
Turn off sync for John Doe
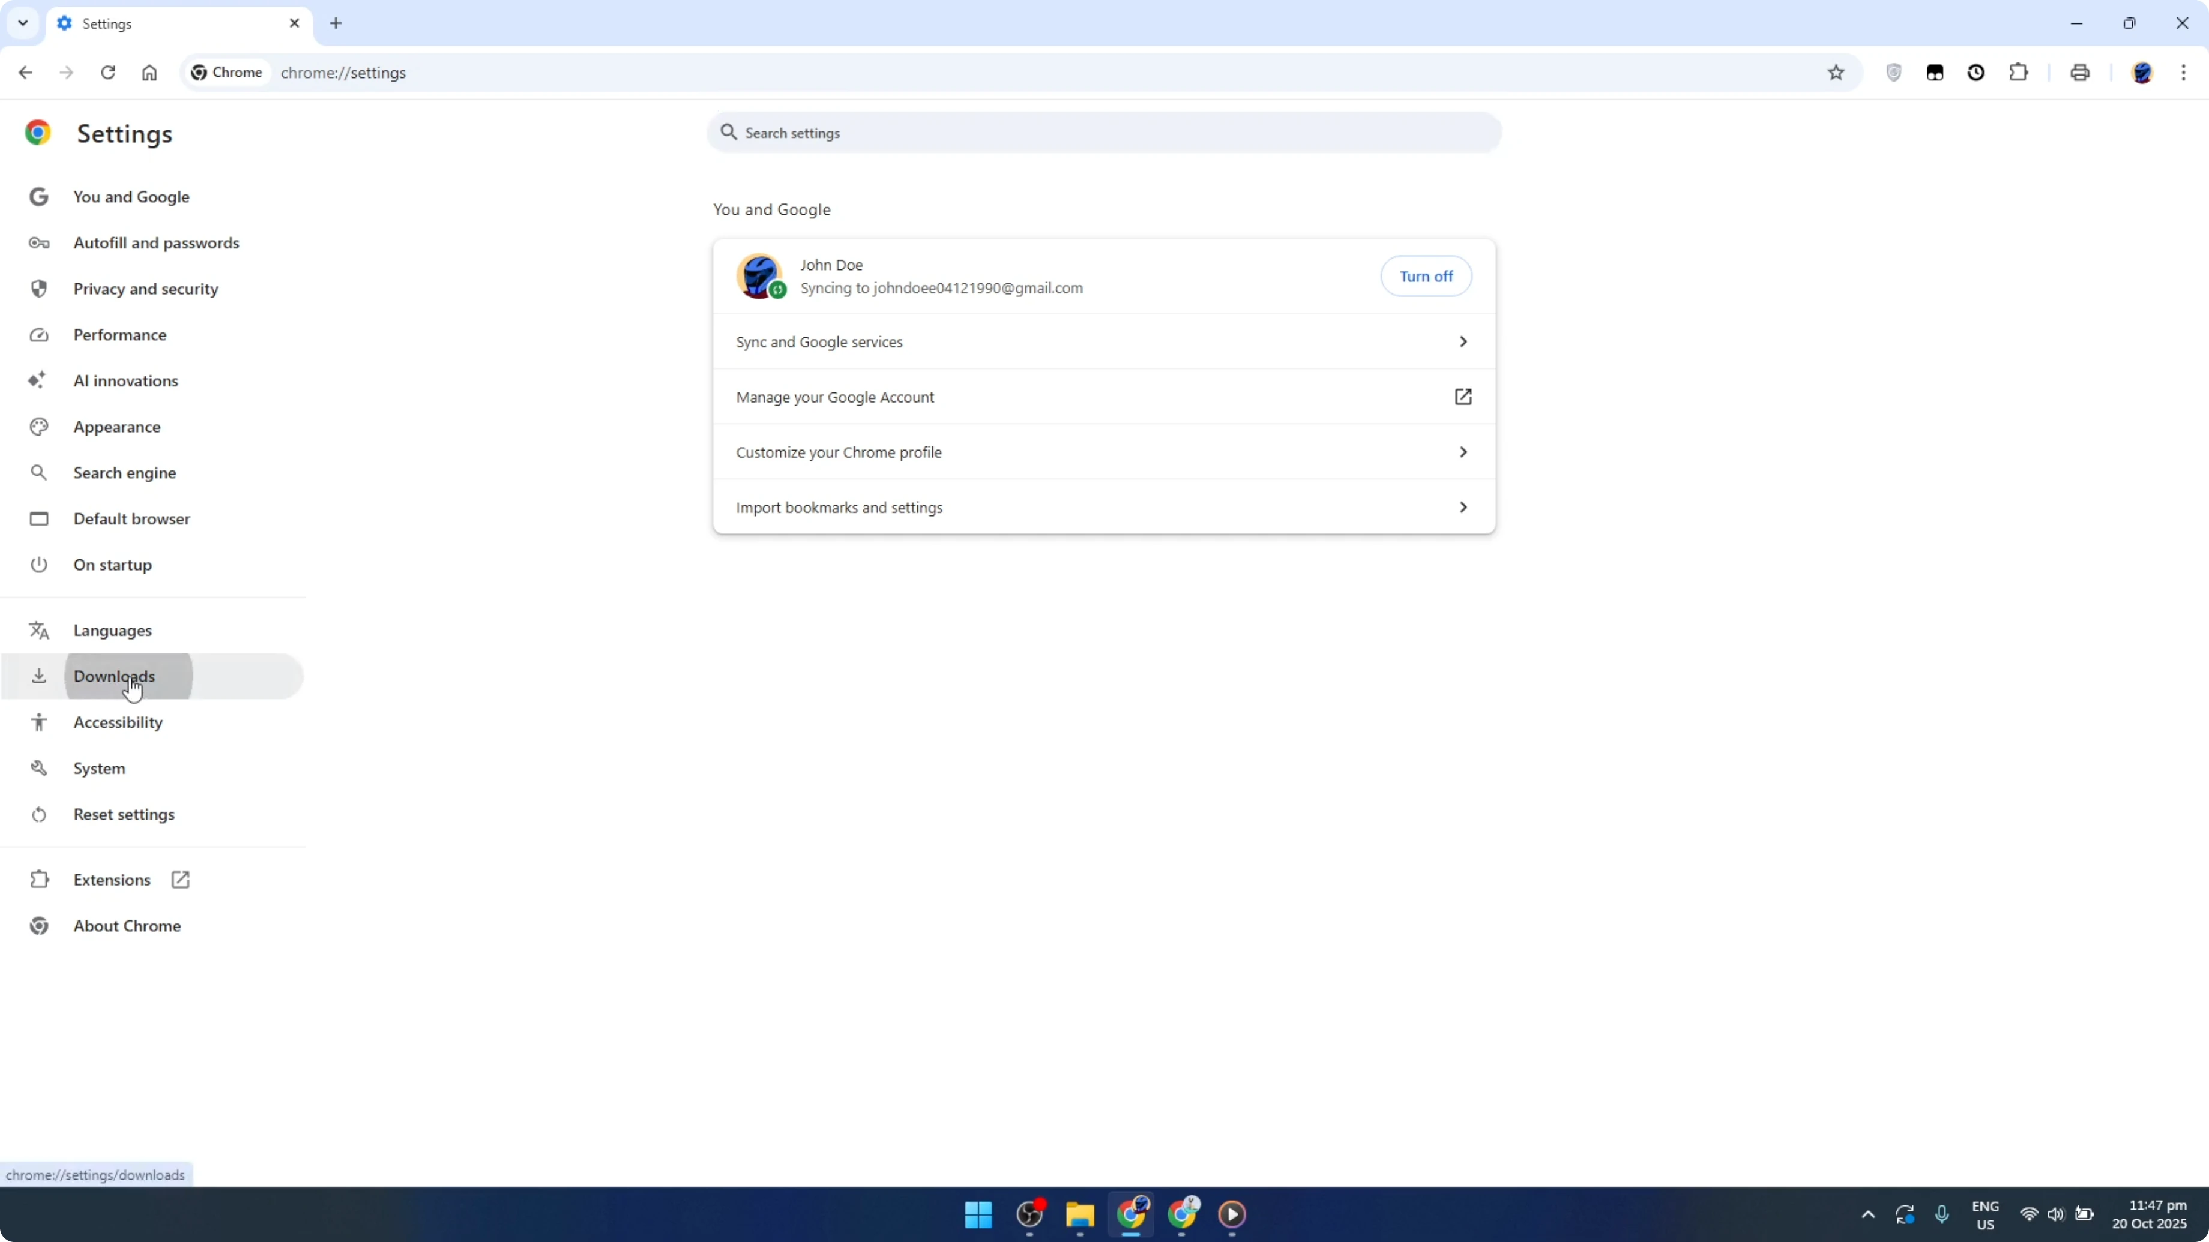pyautogui.click(x=1426, y=277)
